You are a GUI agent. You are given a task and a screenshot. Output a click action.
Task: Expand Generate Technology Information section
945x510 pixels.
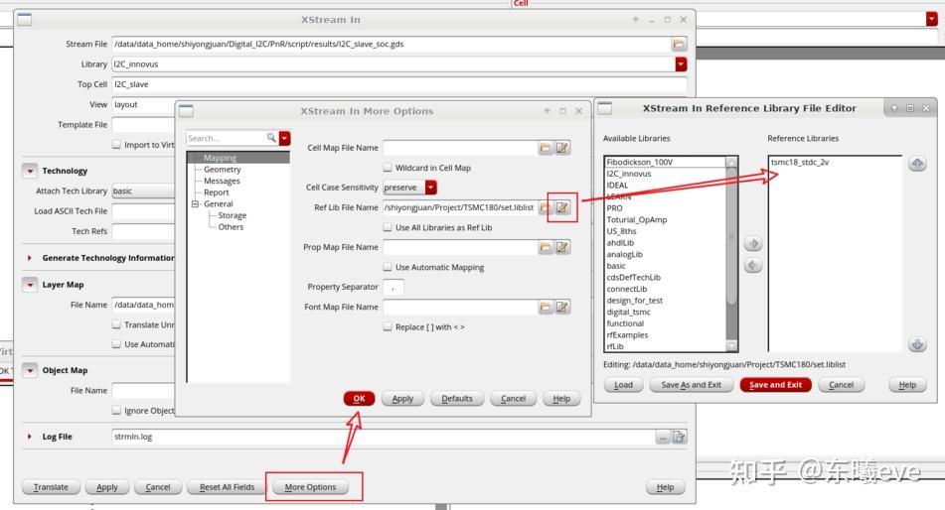click(30, 258)
